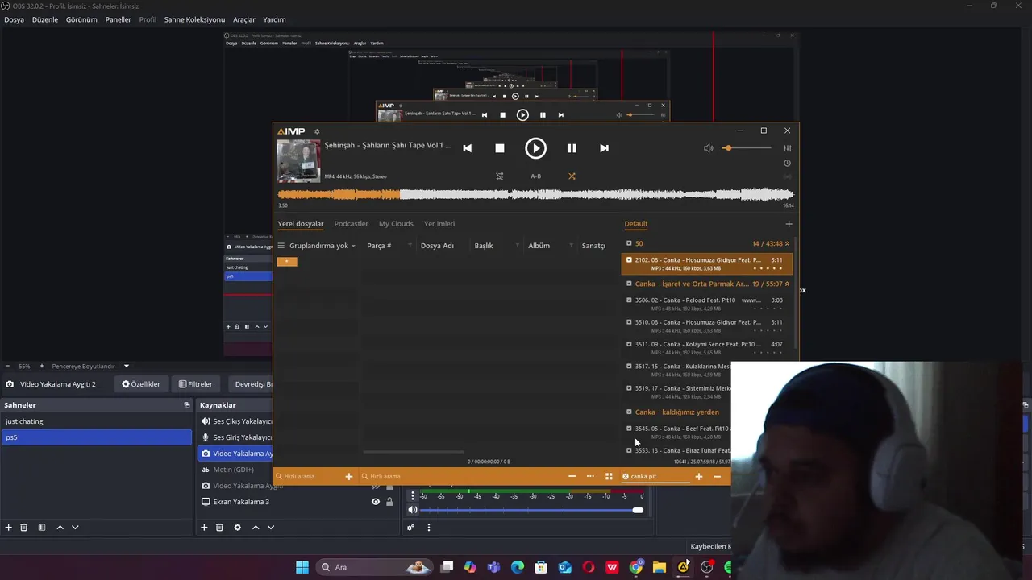Switch to Yerel dosyalar tab
This screenshot has height=580, width=1032.
pos(301,224)
